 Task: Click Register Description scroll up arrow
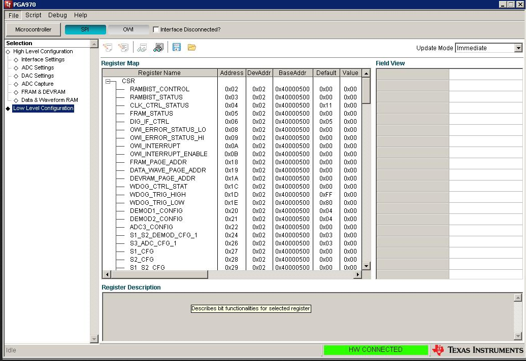click(x=518, y=298)
